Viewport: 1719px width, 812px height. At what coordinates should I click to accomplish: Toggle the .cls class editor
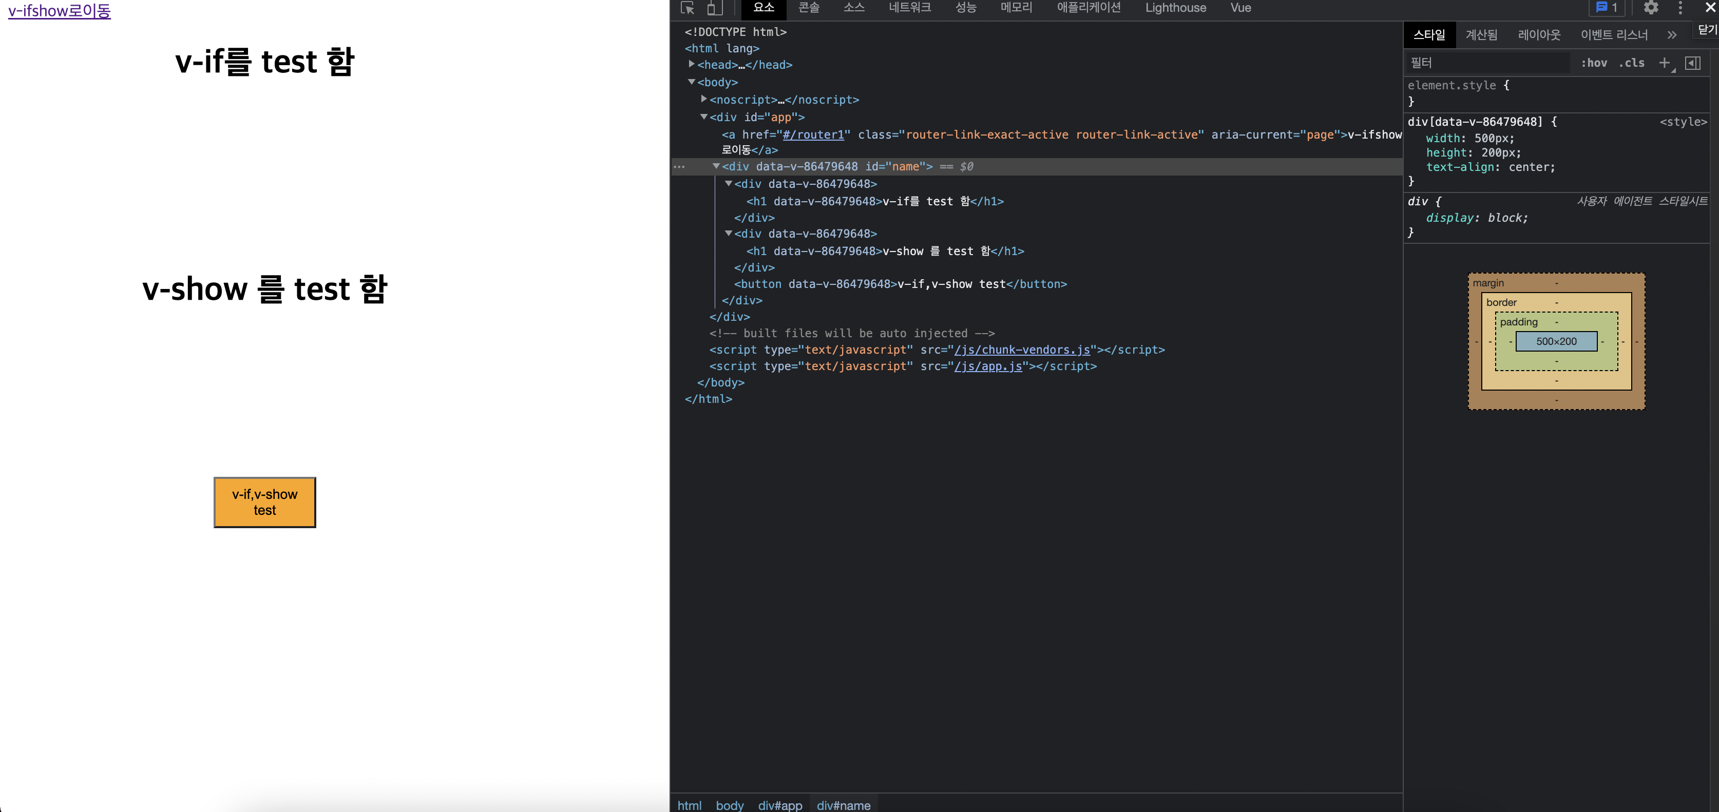tap(1632, 63)
